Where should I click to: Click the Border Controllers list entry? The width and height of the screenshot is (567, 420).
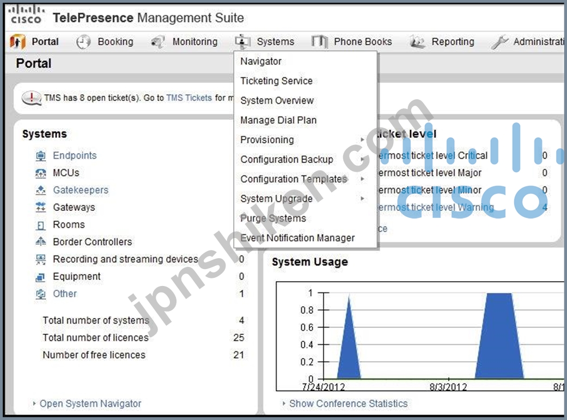[x=93, y=242]
